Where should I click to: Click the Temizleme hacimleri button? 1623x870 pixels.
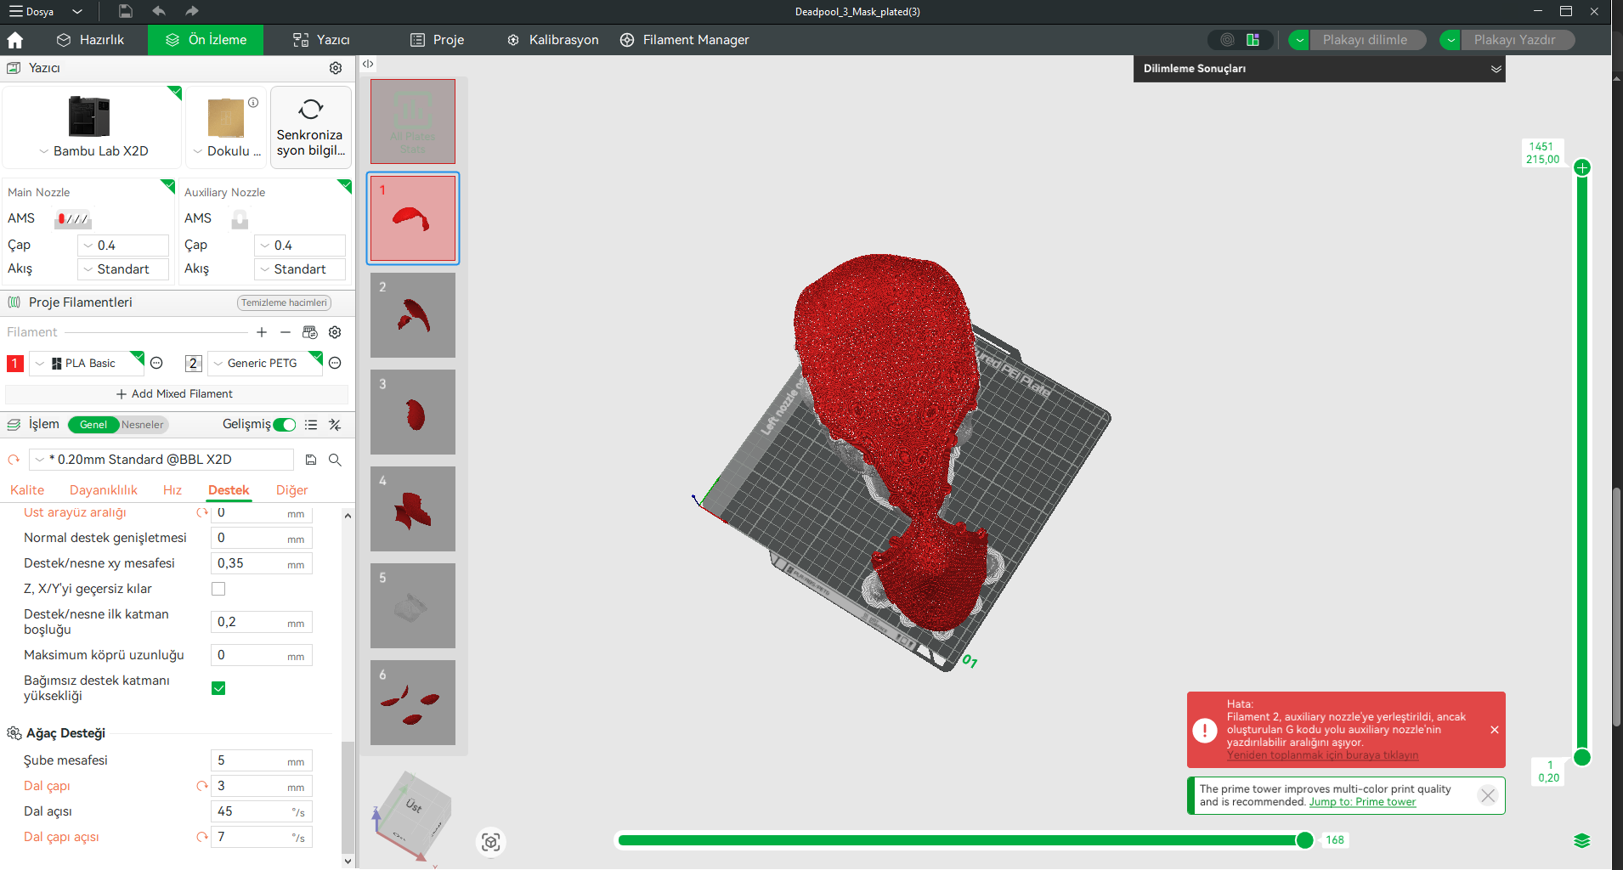point(284,302)
